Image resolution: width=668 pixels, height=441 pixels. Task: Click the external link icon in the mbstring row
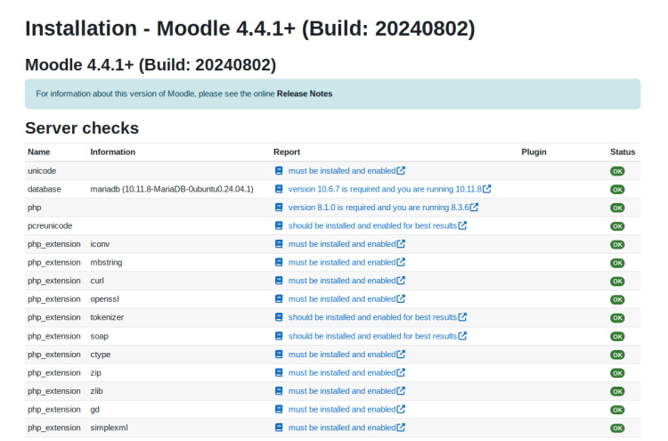(x=401, y=262)
